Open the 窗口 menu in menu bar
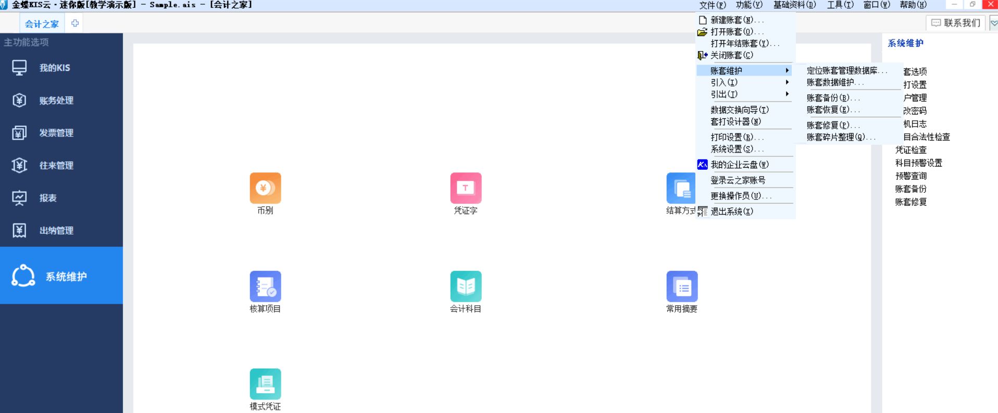The width and height of the screenshot is (998, 413). tap(877, 5)
